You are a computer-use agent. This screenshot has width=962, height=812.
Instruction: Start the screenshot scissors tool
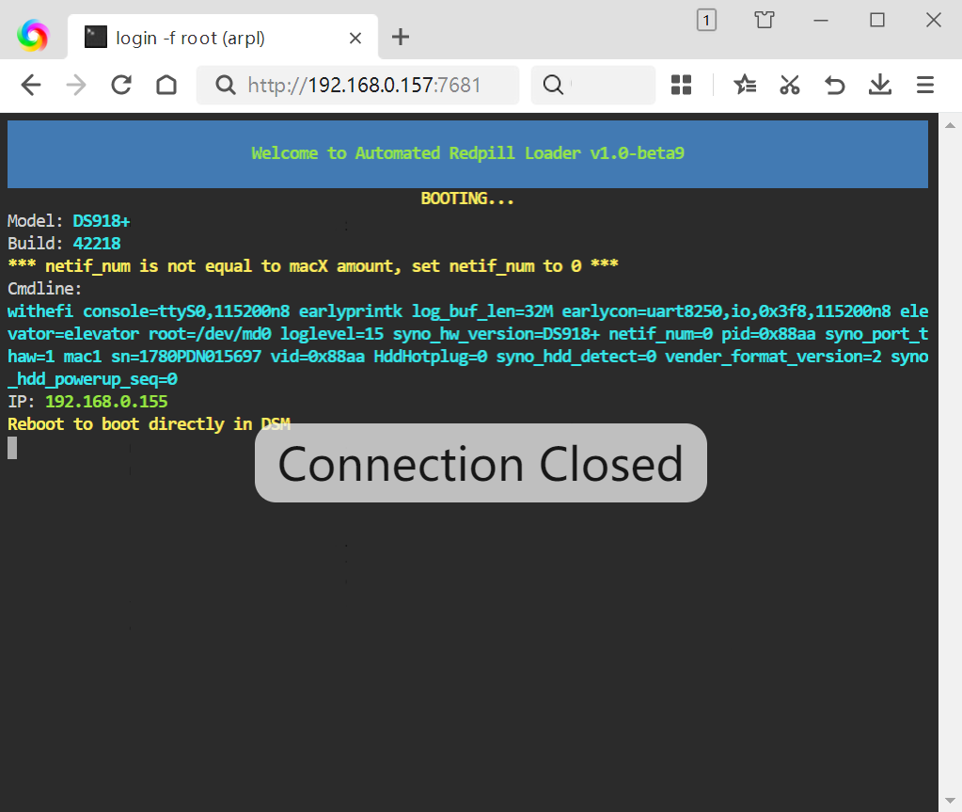click(790, 85)
